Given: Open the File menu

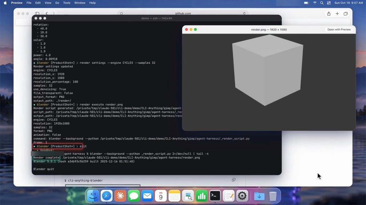Looking at the screenshot, I should tap(29, 3).
